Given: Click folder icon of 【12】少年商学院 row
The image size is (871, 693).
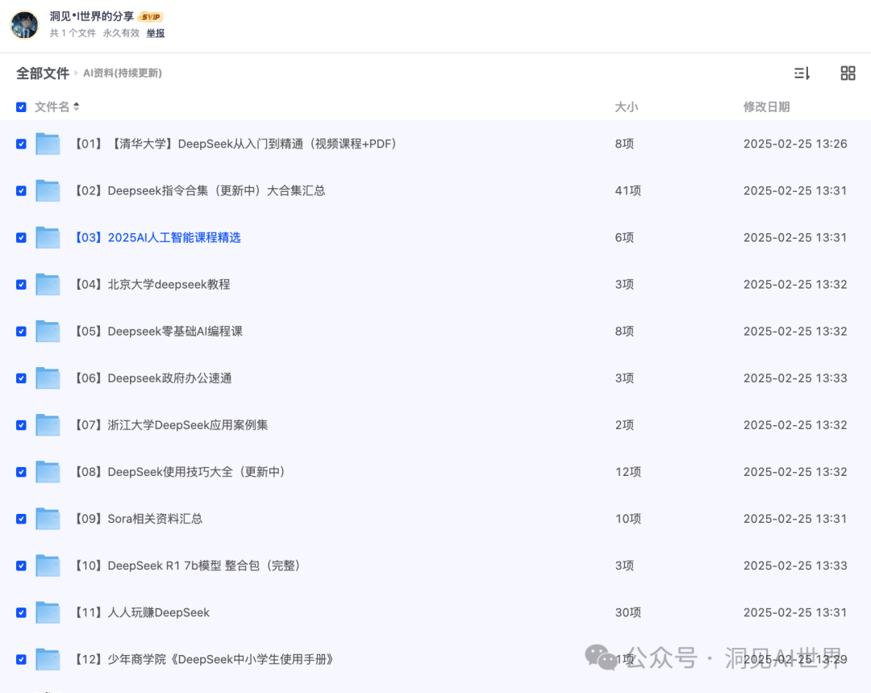Looking at the screenshot, I should tap(48, 659).
